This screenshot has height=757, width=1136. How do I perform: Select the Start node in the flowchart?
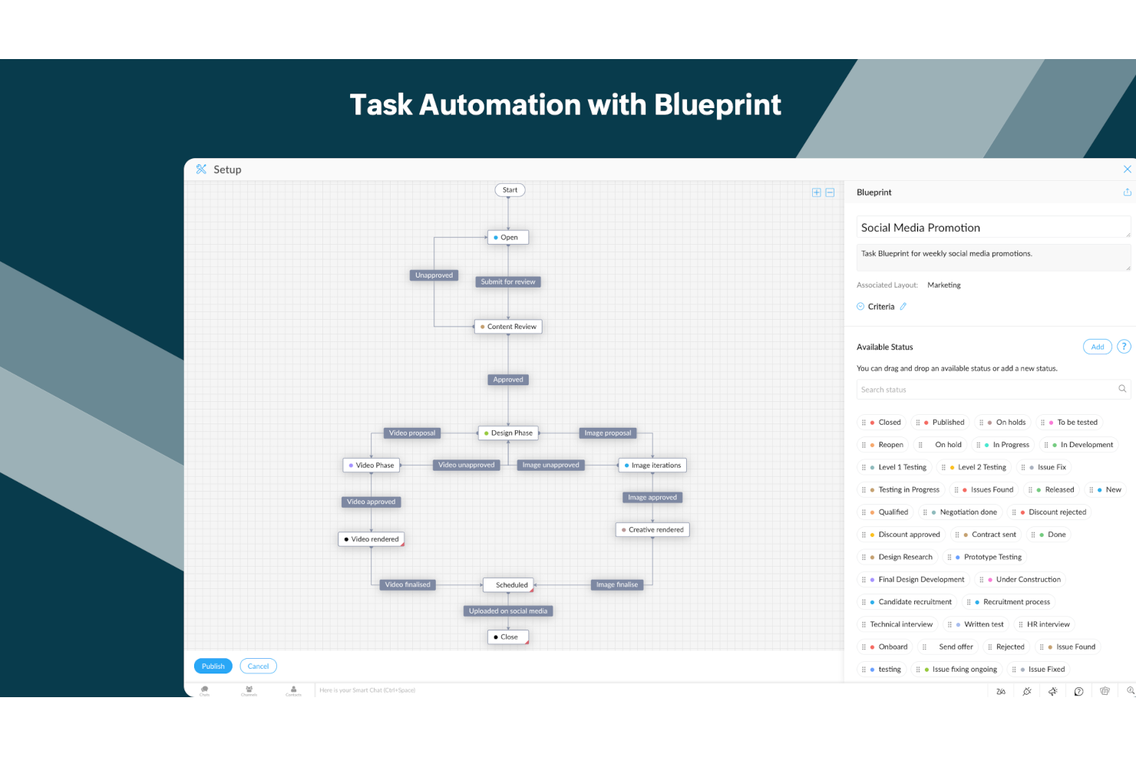tap(510, 190)
